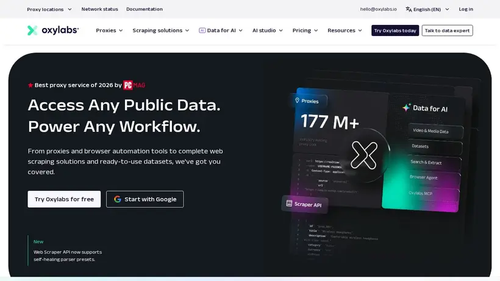The image size is (500, 281).
Task: Expand the Proxy locations dropdown
Action: pyautogui.click(x=49, y=9)
